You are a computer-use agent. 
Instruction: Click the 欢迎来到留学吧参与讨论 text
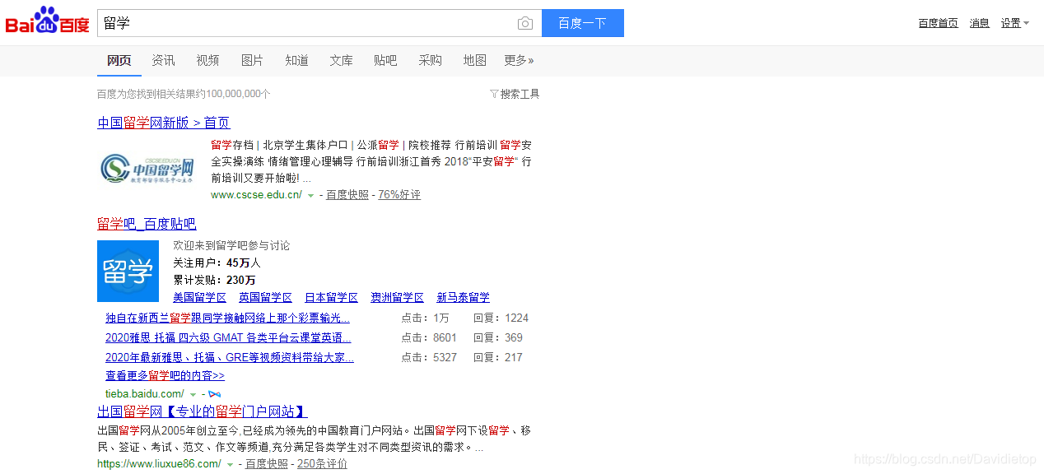(231, 245)
